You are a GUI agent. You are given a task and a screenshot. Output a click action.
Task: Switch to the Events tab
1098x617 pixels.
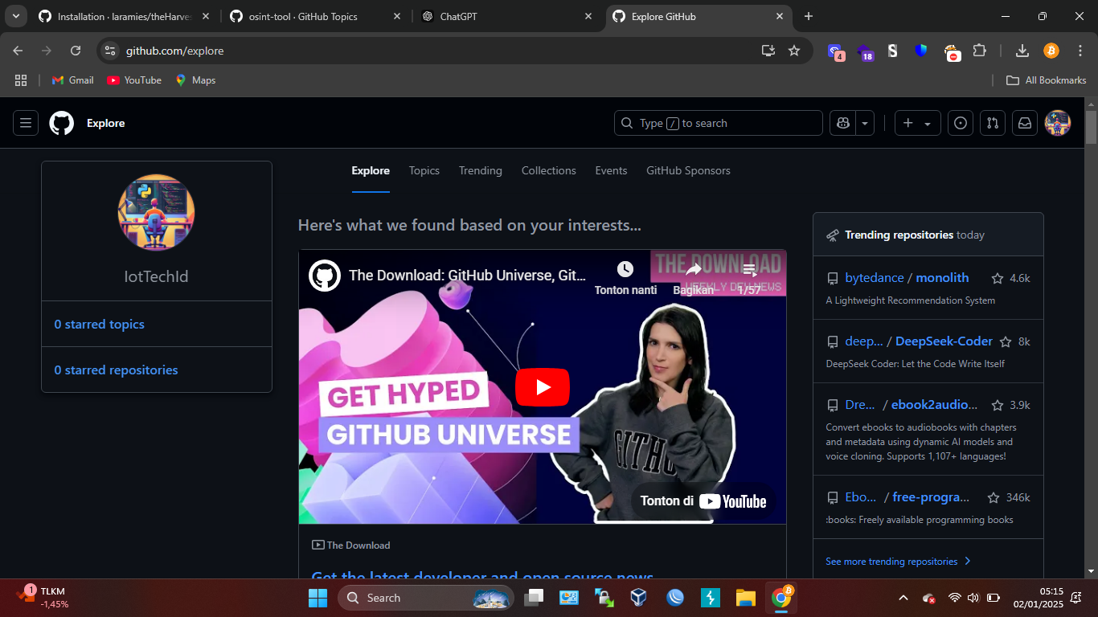point(611,170)
